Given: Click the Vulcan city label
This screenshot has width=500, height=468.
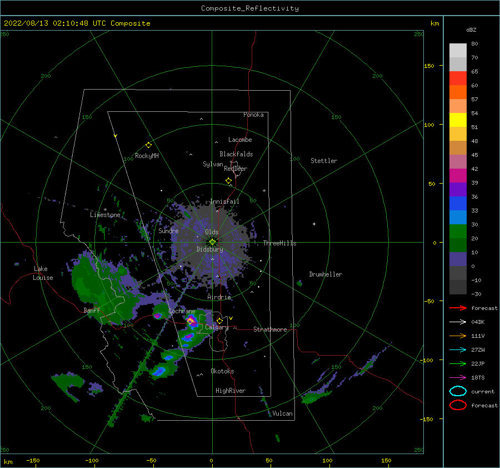Looking at the screenshot, I should coord(283,413).
